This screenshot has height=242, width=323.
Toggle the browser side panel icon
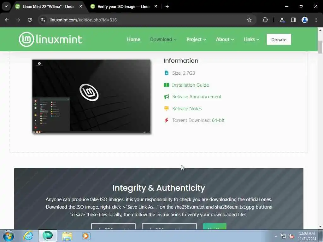click(293, 20)
